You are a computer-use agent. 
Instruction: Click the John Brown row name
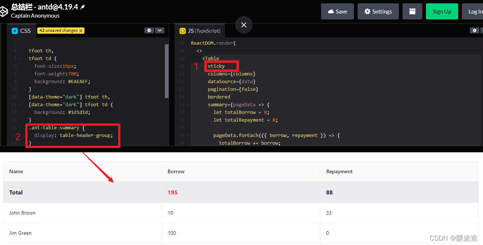coord(22,213)
